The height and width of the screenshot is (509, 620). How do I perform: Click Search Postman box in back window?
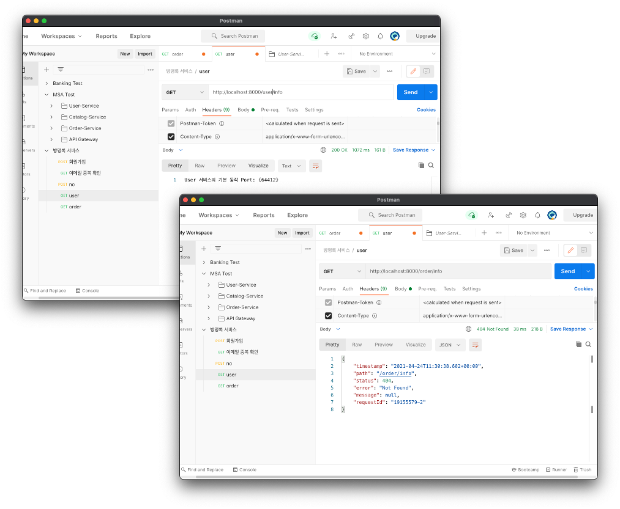tap(233, 36)
